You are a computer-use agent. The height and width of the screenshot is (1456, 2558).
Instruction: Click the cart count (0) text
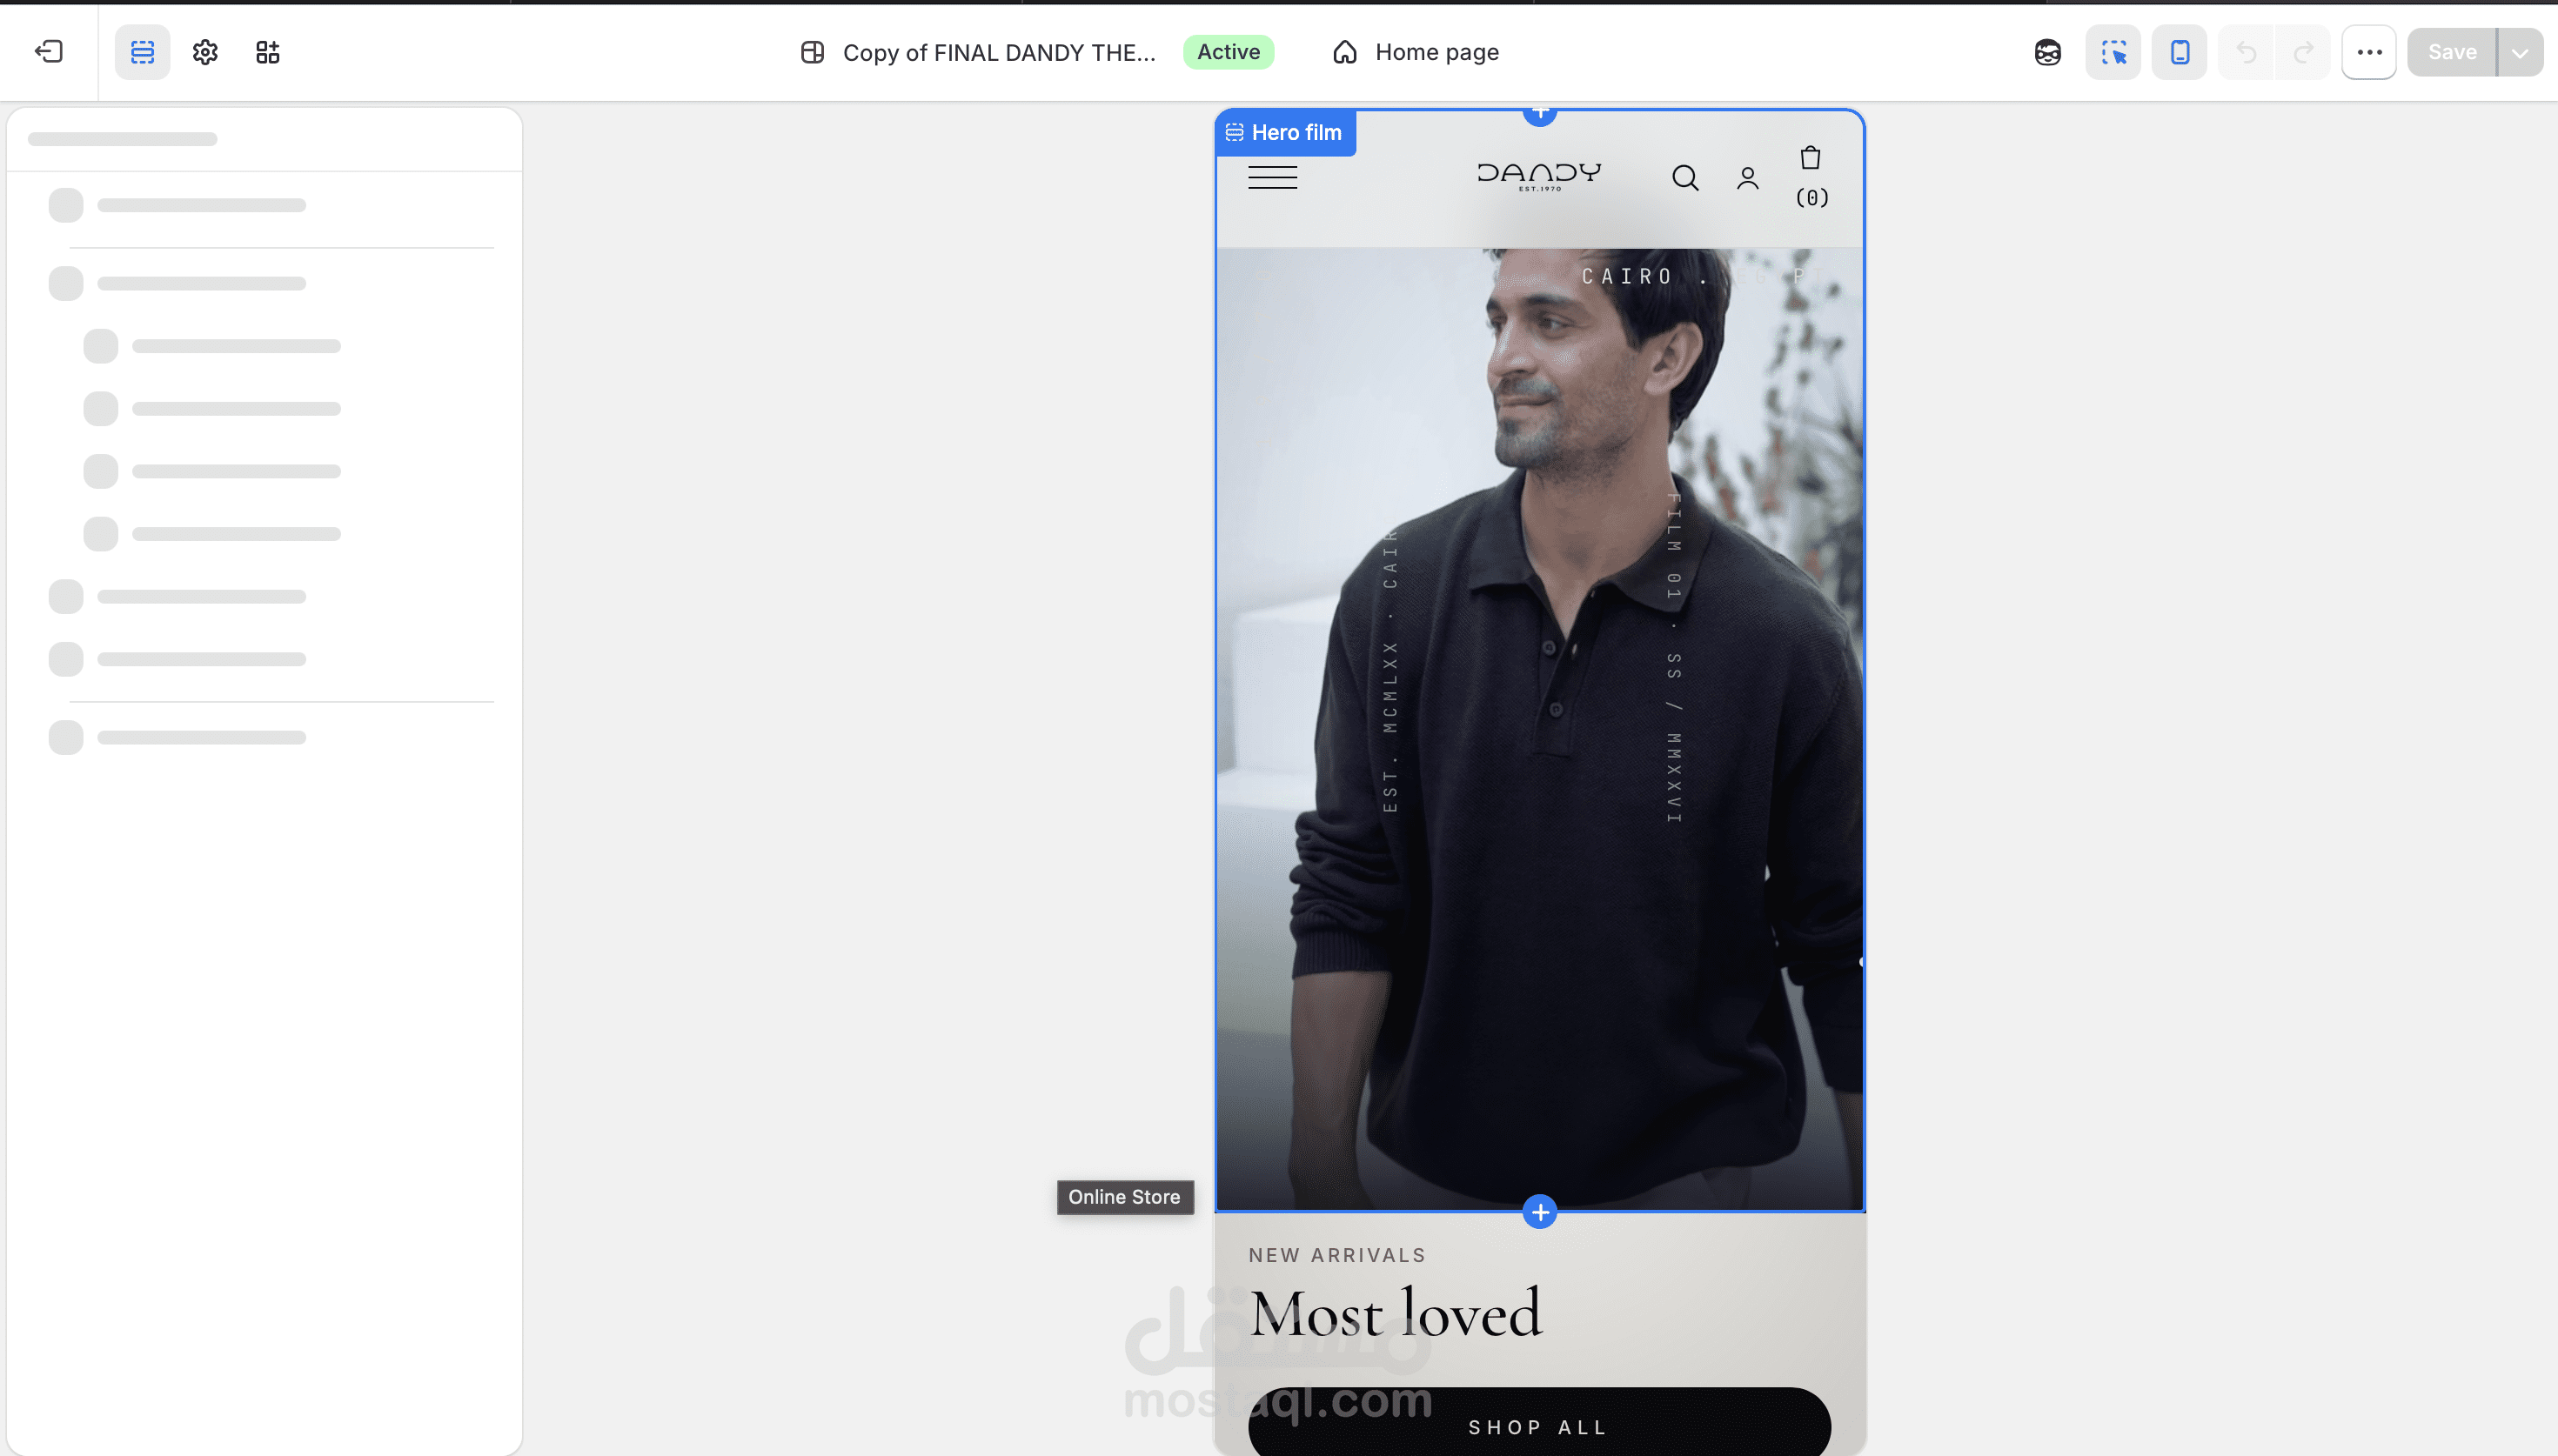(x=1812, y=198)
